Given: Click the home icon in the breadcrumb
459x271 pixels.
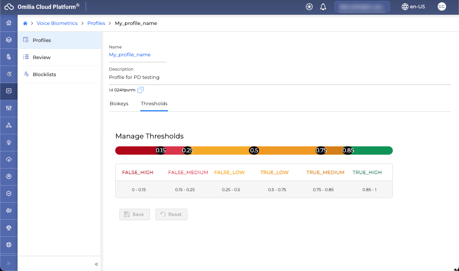Looking at the screenshot, I should [x=25, y=23].
